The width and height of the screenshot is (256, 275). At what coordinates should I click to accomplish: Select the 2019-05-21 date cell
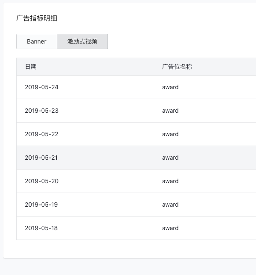(x=41, y=158)
